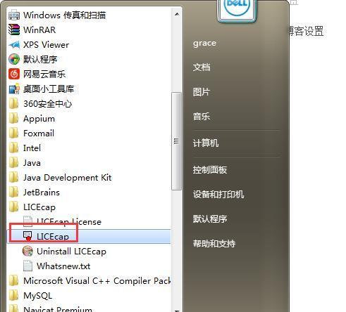Viewport: 346px width, 312px height.
Task: Open 设备和打印机 link
Action: [218, 194]
